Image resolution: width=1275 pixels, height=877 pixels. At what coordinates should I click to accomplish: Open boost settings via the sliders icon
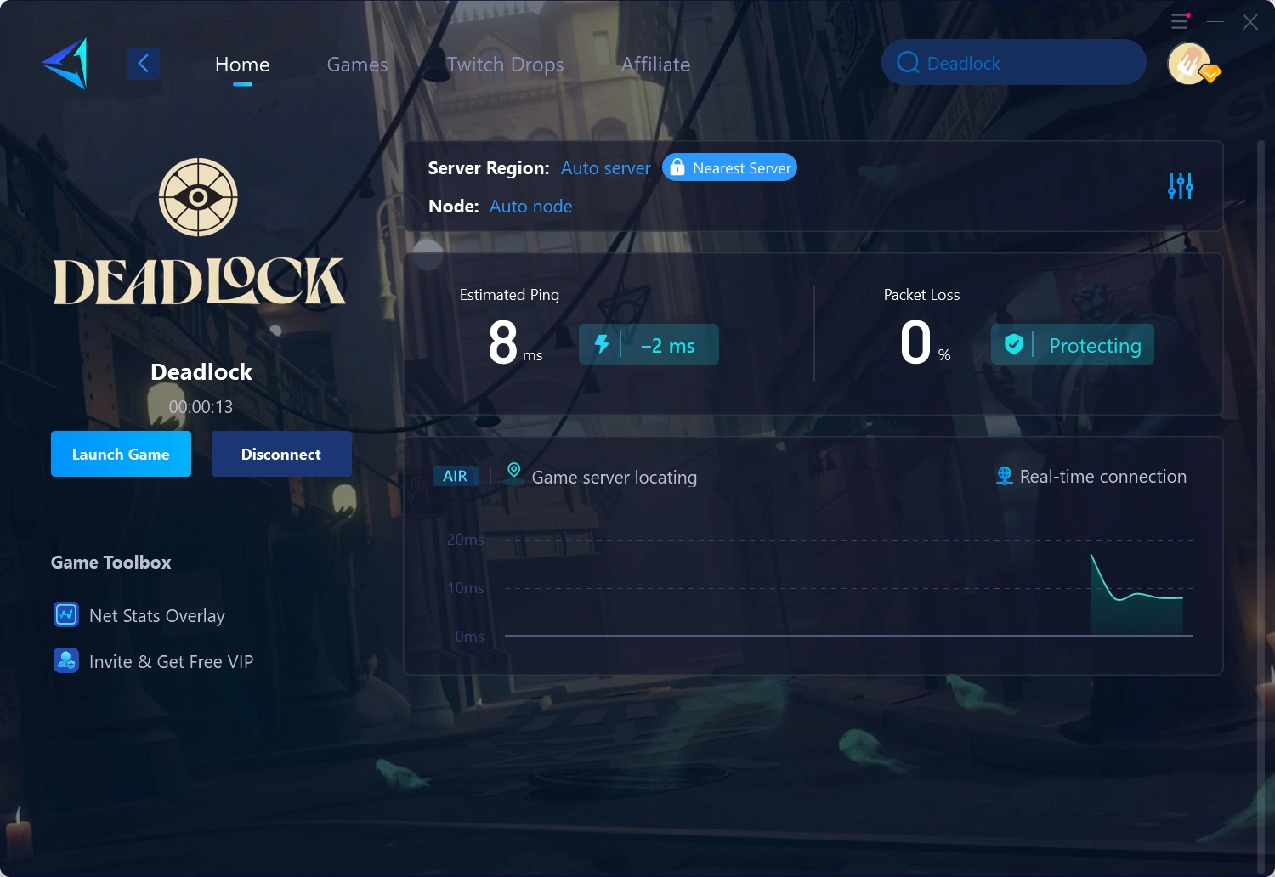[x=1180, y=185]
